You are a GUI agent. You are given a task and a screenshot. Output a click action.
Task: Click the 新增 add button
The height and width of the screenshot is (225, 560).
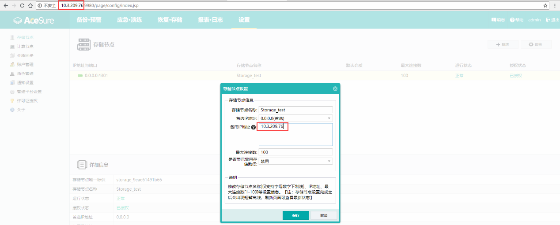tap(502, 44)
